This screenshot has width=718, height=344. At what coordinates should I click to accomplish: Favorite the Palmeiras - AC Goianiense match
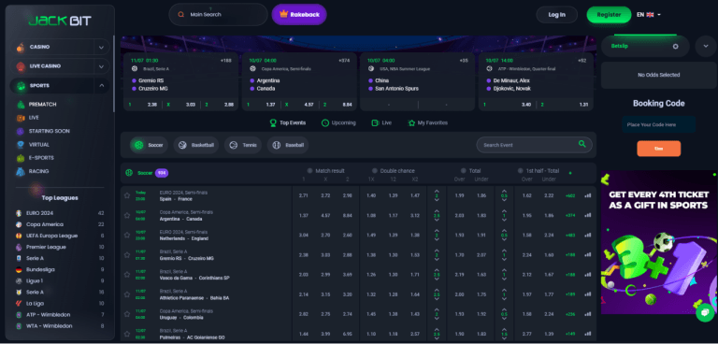click(127, 334)
